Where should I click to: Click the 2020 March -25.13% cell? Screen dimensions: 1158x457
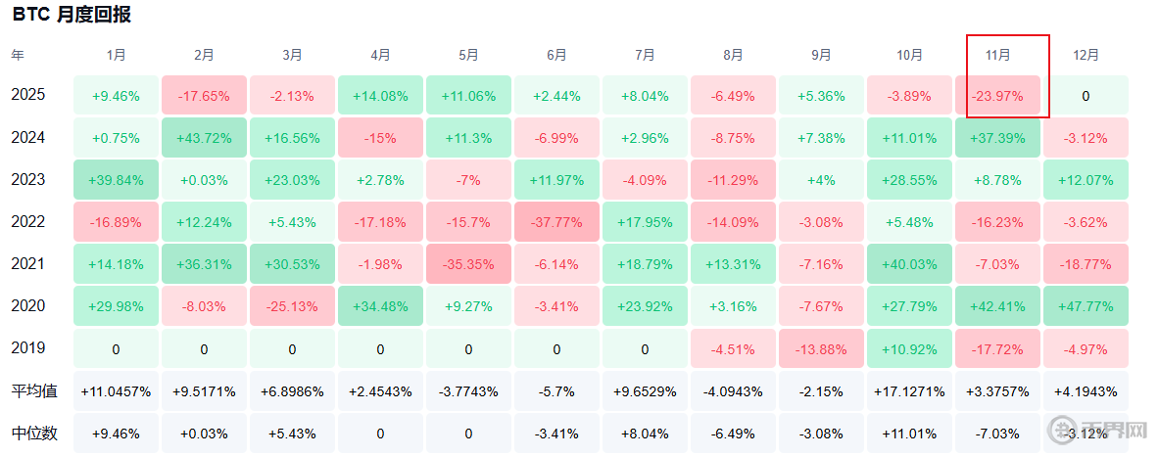292,306
